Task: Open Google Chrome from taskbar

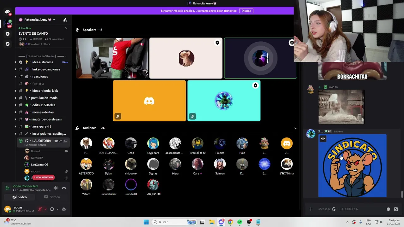Action: pos(230,222)
